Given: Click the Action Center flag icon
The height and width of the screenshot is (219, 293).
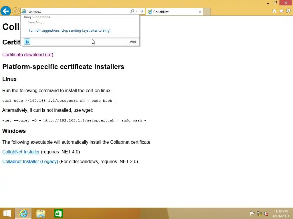Looking at the screenshot, I should 252,213.
